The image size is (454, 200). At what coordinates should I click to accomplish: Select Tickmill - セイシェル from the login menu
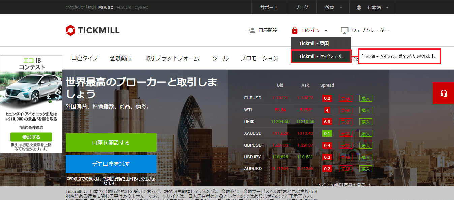tap(321, 56)
